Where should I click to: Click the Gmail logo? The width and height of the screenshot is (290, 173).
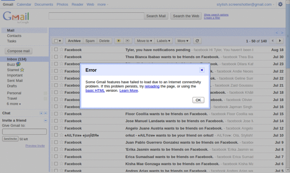16,17
